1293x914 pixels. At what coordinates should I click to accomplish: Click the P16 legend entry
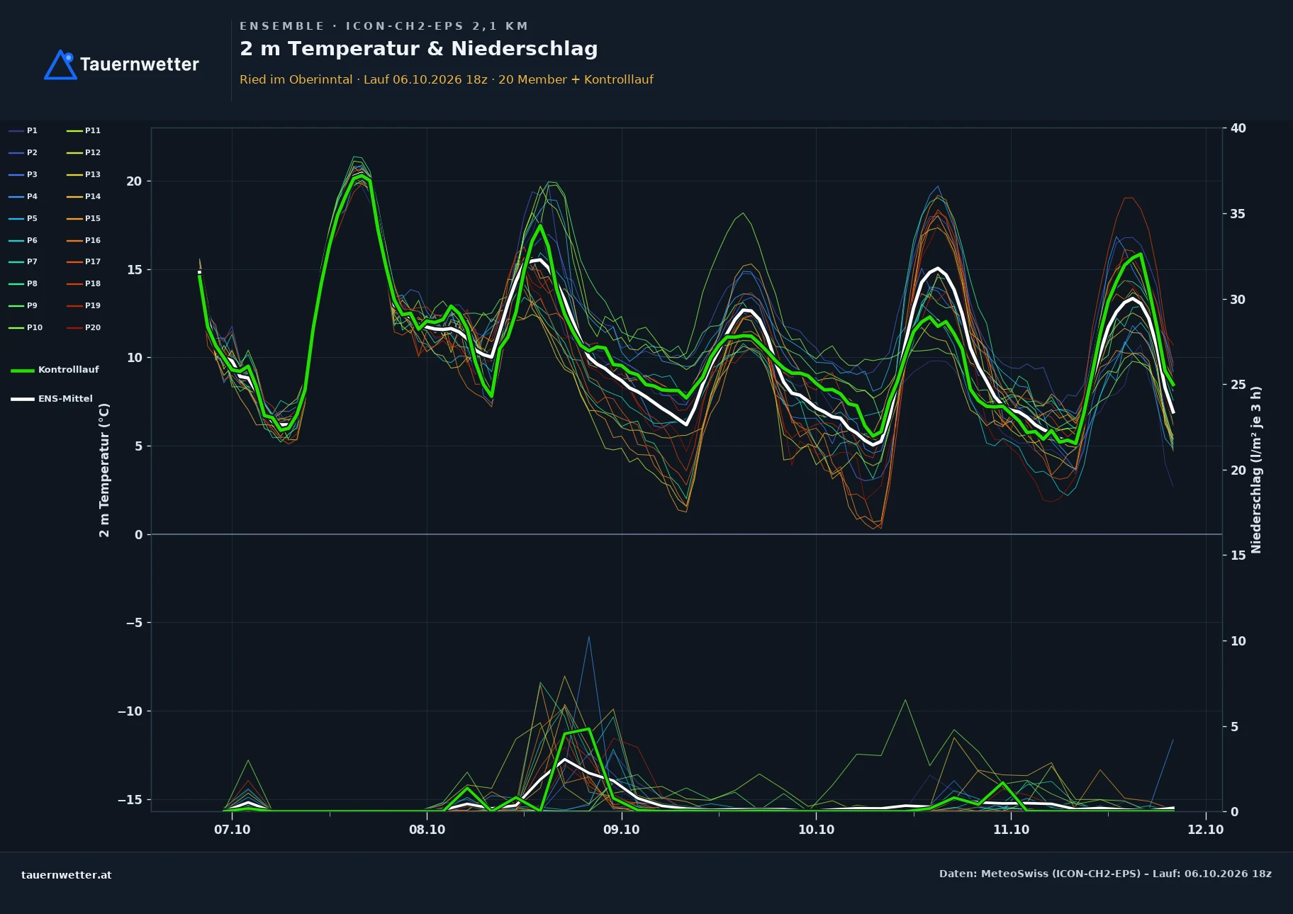[x=84, y=240]
